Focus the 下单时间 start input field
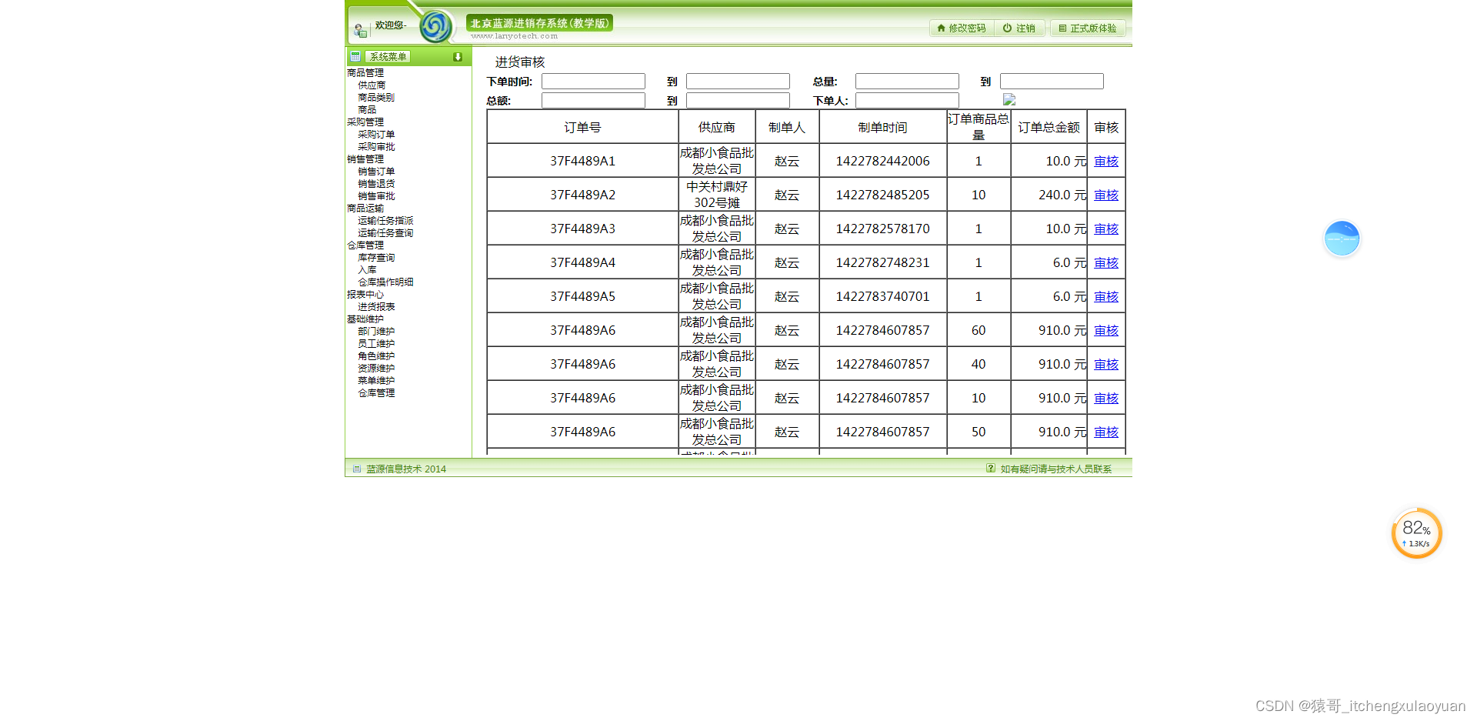 (x=593, y=82)
